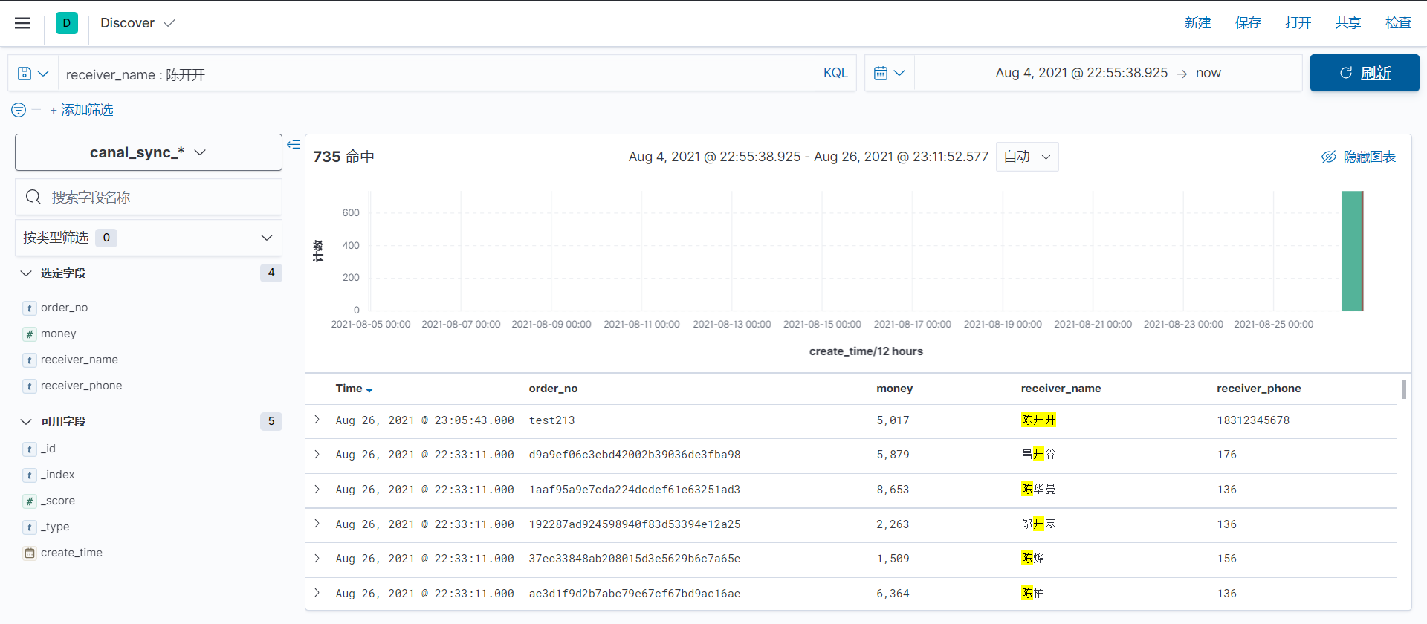The image size is (1427, 624).
Task: Click the + 添加筛选 link
Action: pos(82,110)
